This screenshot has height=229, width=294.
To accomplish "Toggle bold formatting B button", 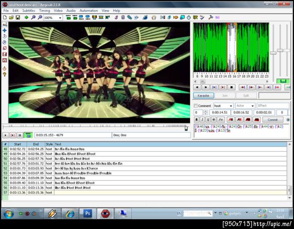I will click(196, 120).
